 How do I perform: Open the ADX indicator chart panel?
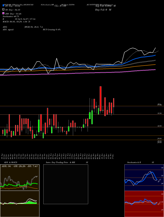20,178
